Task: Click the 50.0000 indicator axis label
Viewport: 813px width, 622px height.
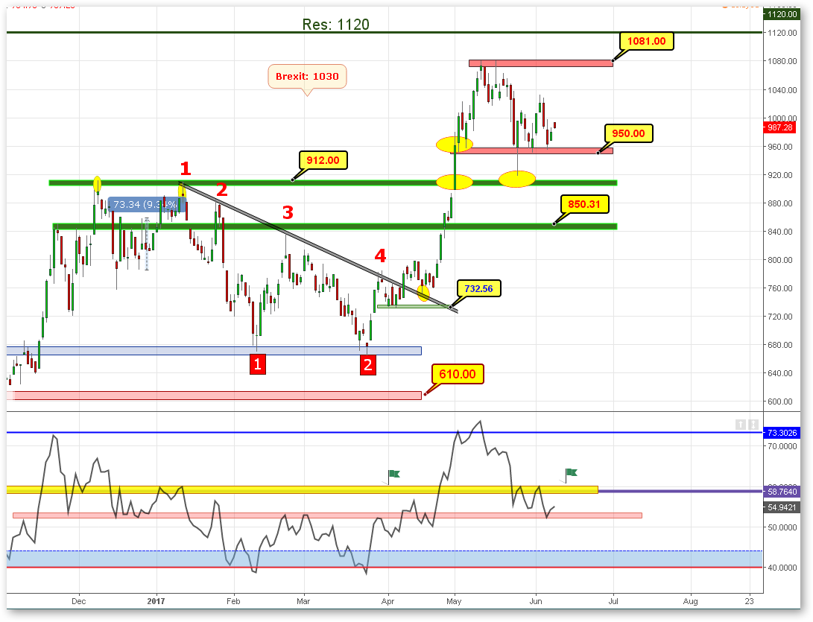Action: (782, 527)
